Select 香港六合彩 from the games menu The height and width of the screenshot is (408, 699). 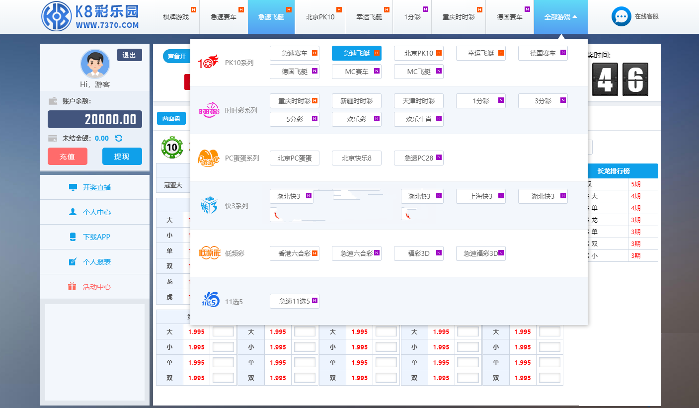tap(294, 253)
